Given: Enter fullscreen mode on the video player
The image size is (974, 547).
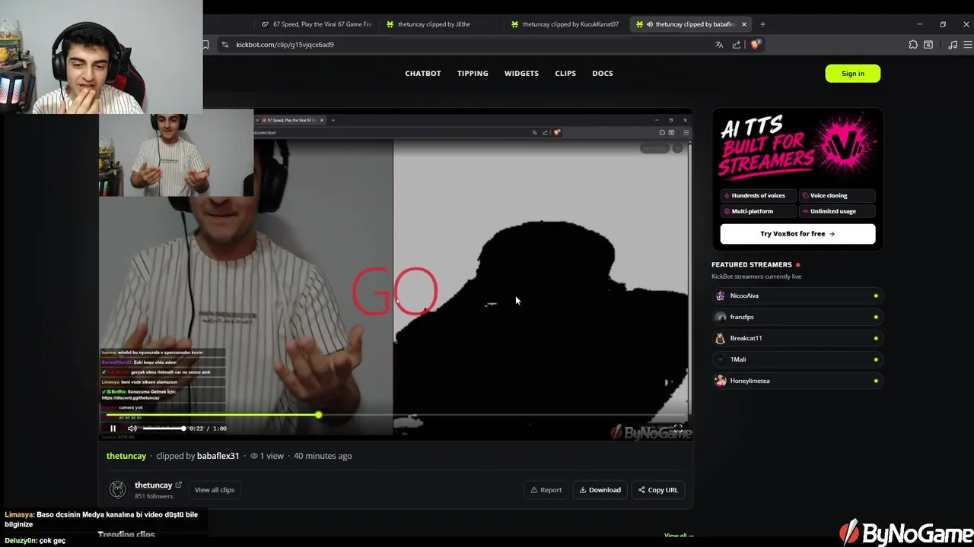Looking at the screenshot, I should click(677, 428).
